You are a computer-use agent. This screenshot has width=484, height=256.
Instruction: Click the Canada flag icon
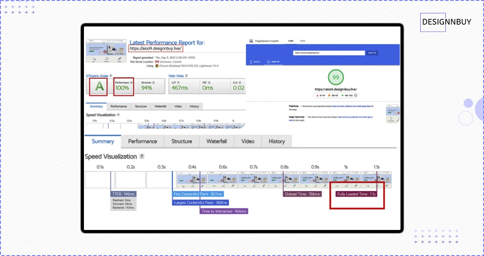pos(157,62)
